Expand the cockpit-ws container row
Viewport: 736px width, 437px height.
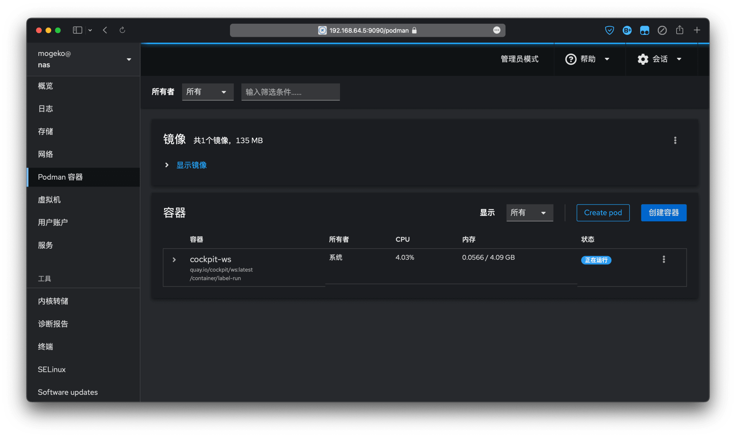pos(174,260)
